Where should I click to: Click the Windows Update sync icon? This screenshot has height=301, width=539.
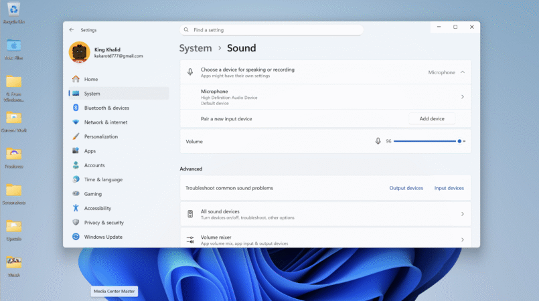click(76, 237)
